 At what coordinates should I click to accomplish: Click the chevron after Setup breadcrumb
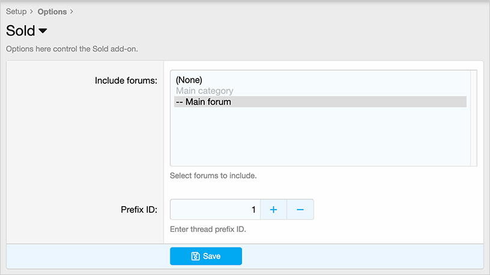coord(31,11)
